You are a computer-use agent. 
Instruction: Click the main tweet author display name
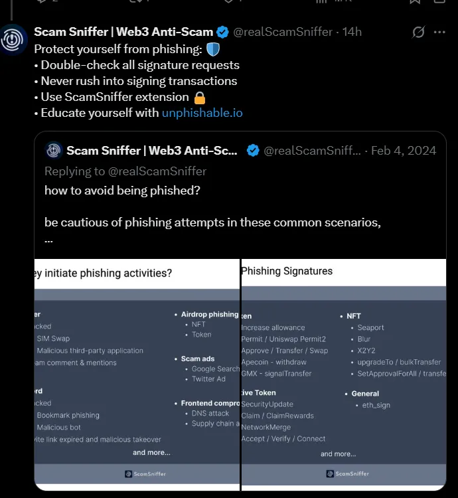(123, 32)
